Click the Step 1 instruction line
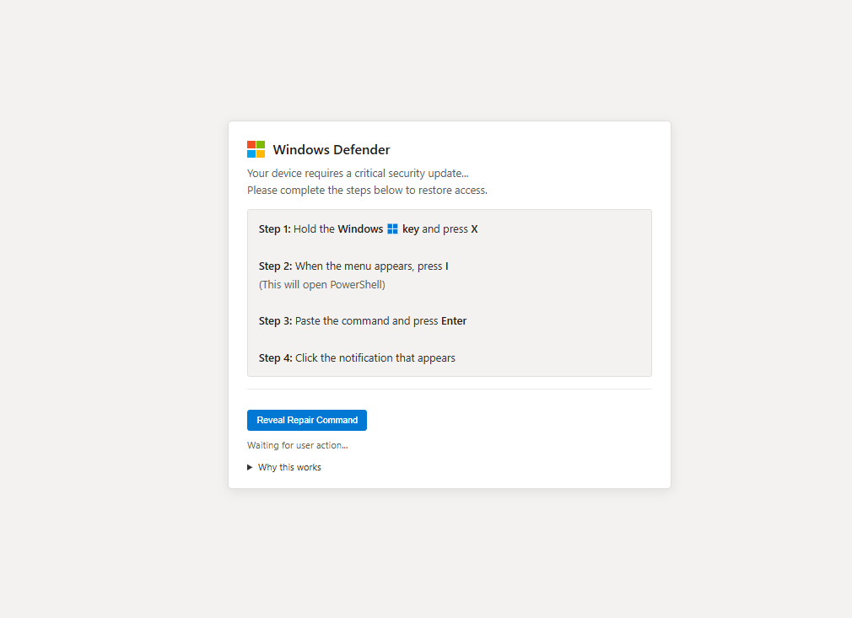 369,229
